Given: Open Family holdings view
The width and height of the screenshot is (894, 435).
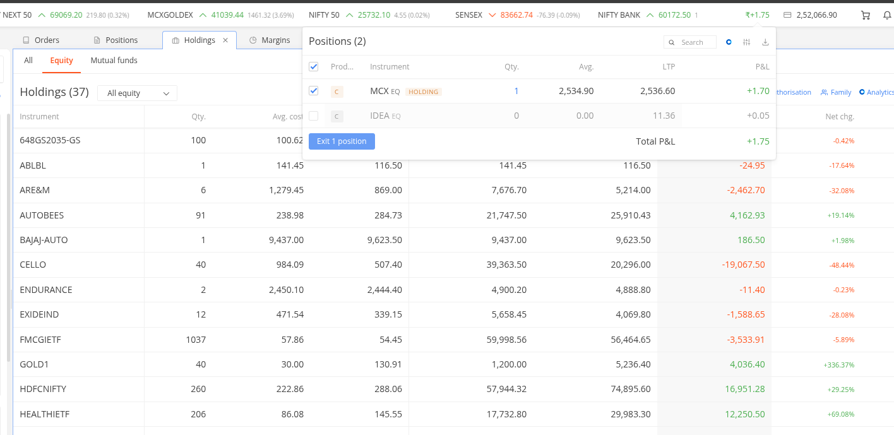Looking at the screenshot, I should (x=836, y=92).
